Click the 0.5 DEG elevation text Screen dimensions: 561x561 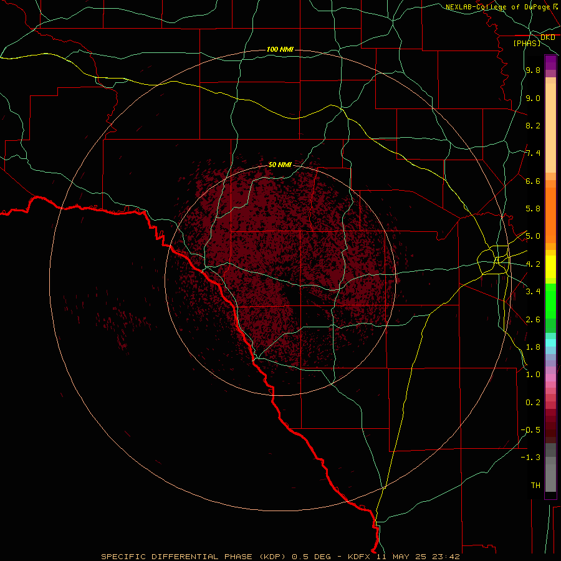pyautogui.click(x=311, y=557)
